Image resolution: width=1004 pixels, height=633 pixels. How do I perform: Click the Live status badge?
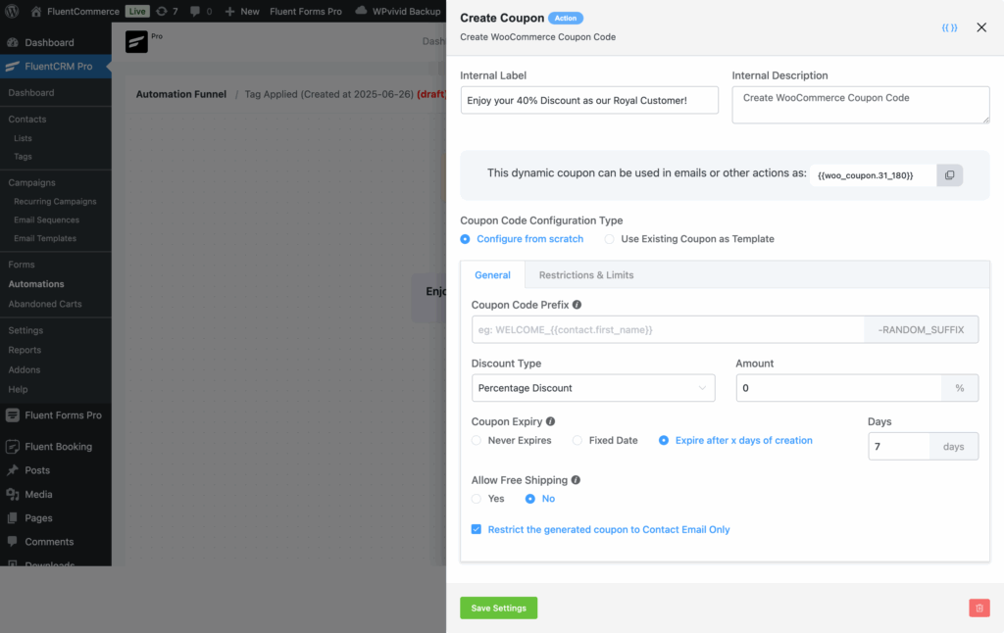pyautogui.click(x=137, y=12)
